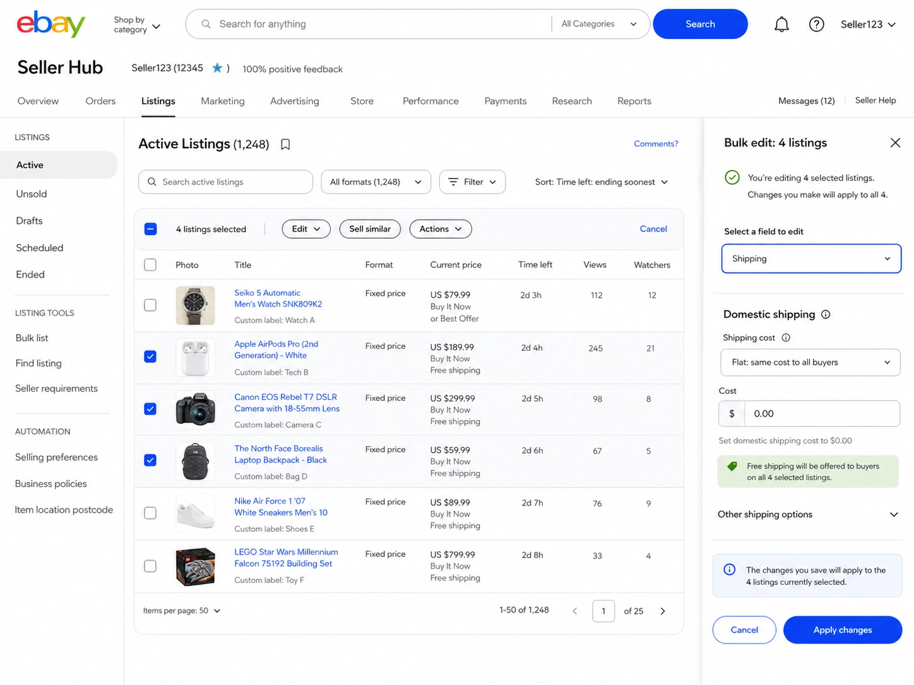Tick the header select-all checkbox
Viewport: 914px width, 685px height.
pyautogui.click(x=150, y=265)
